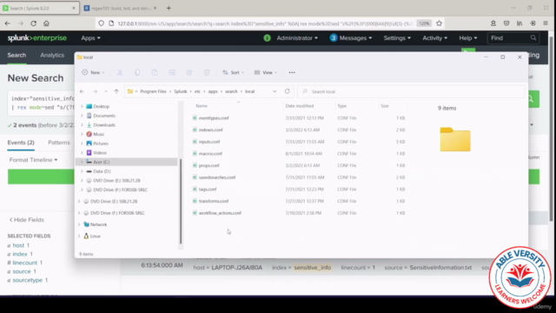Select the indexes.conf file

coord(210,130)
